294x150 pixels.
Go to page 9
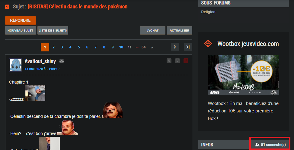(x=113, y=47)
